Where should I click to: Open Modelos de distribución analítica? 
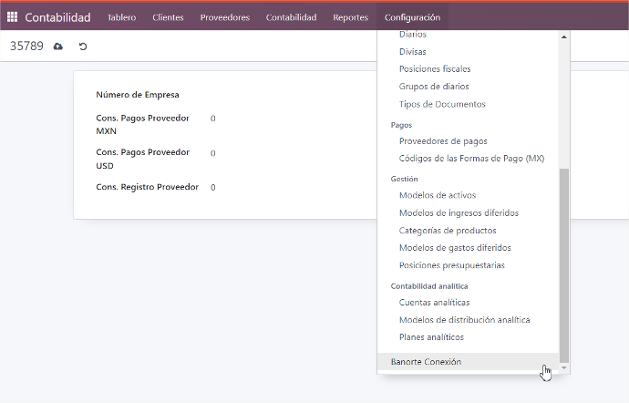pos(464,320)
